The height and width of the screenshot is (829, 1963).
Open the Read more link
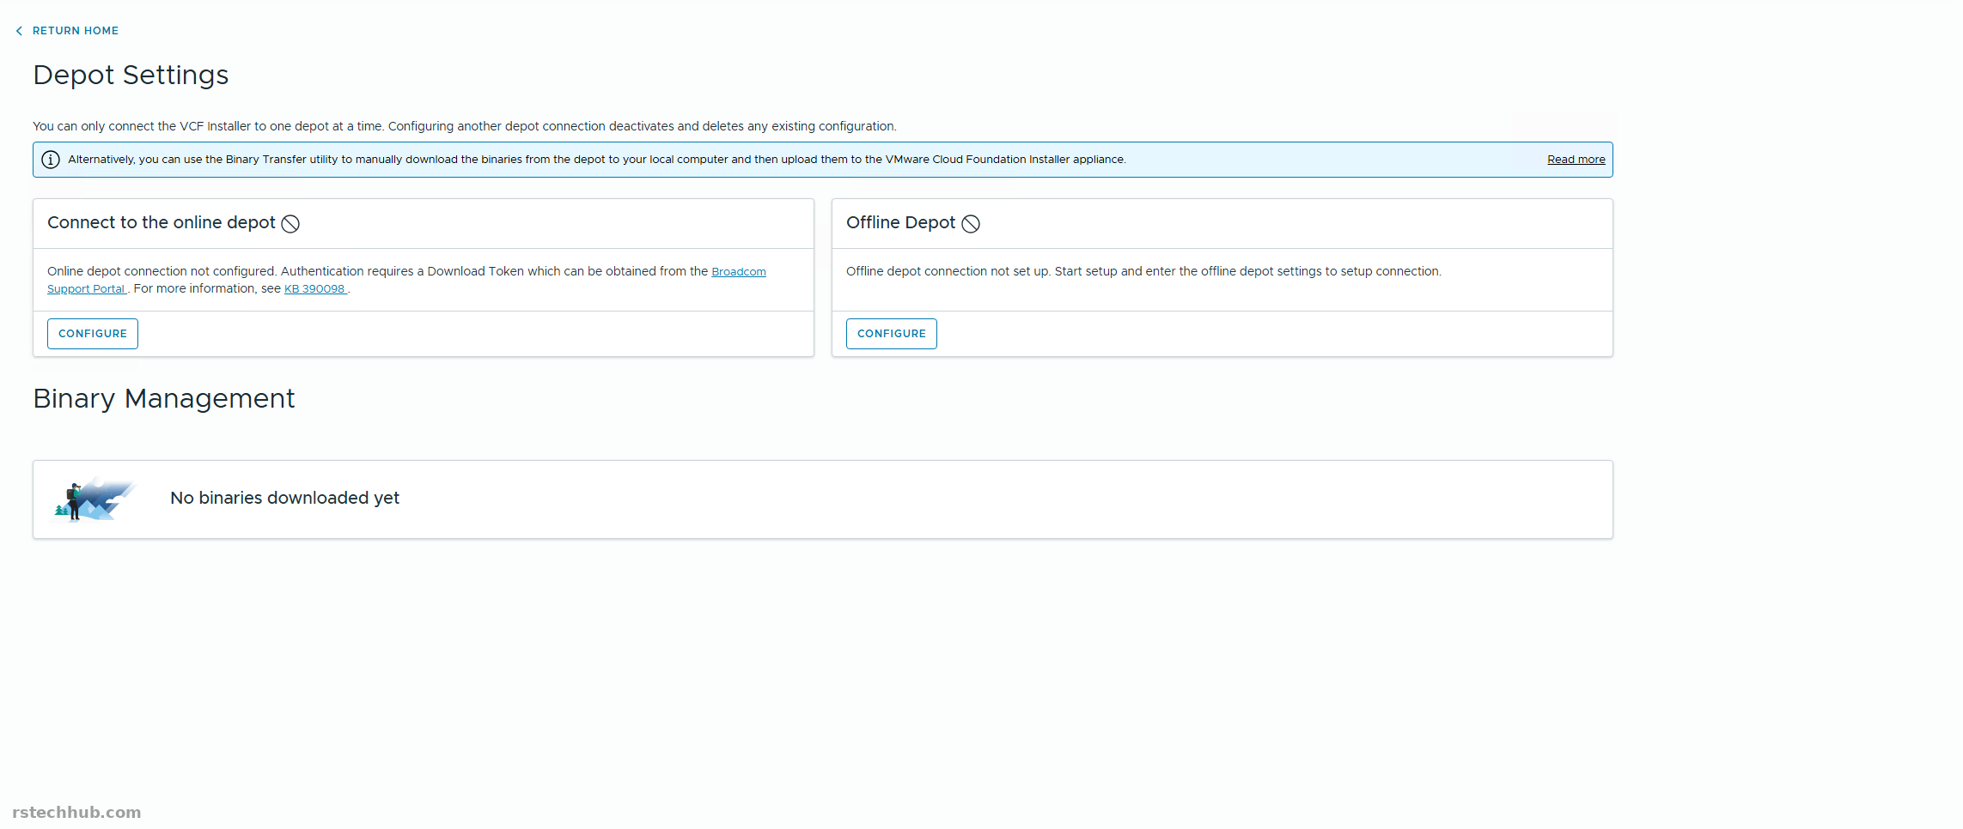(1576, 160)
